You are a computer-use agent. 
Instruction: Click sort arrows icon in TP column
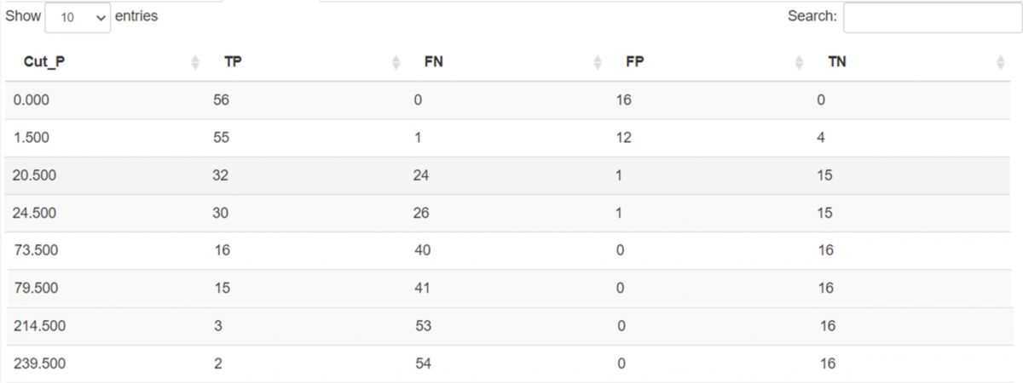396,62
